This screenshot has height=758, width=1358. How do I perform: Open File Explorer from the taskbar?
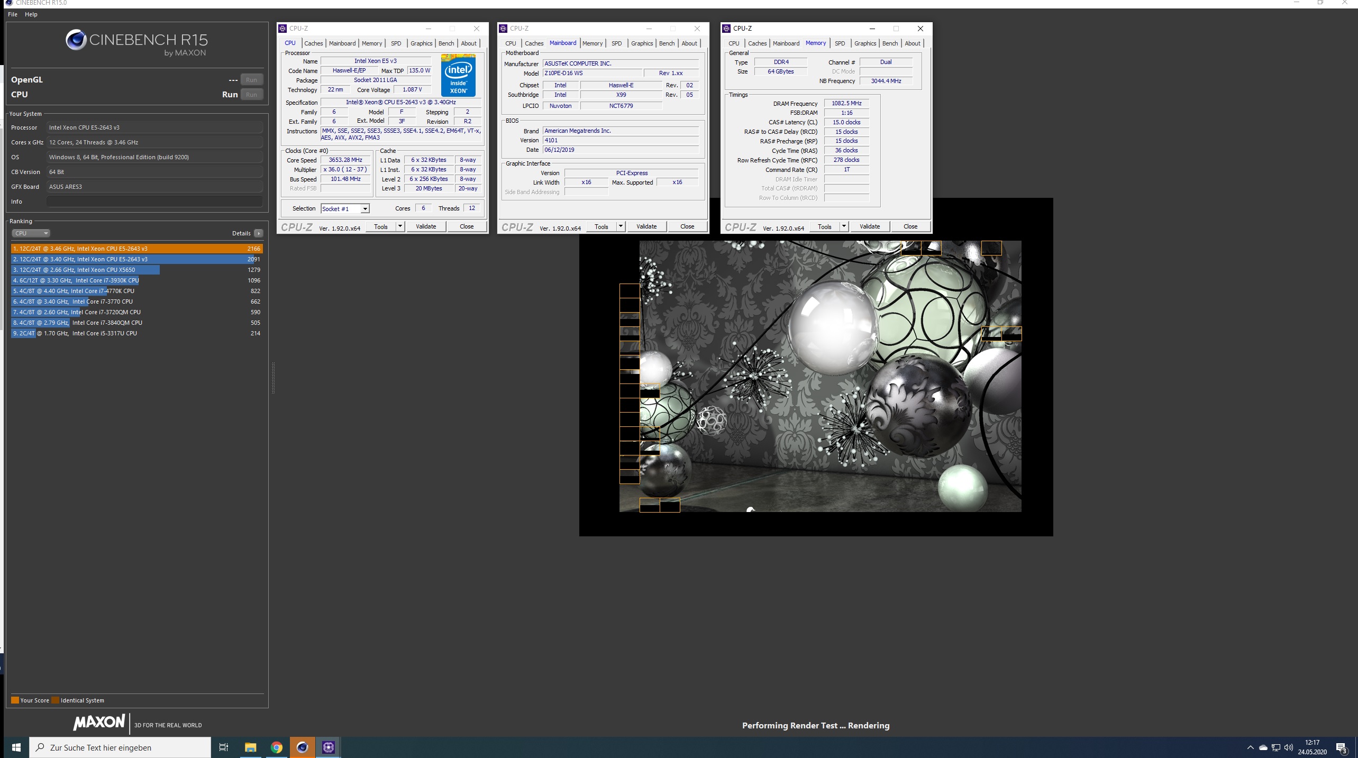[x=250, y=747]
